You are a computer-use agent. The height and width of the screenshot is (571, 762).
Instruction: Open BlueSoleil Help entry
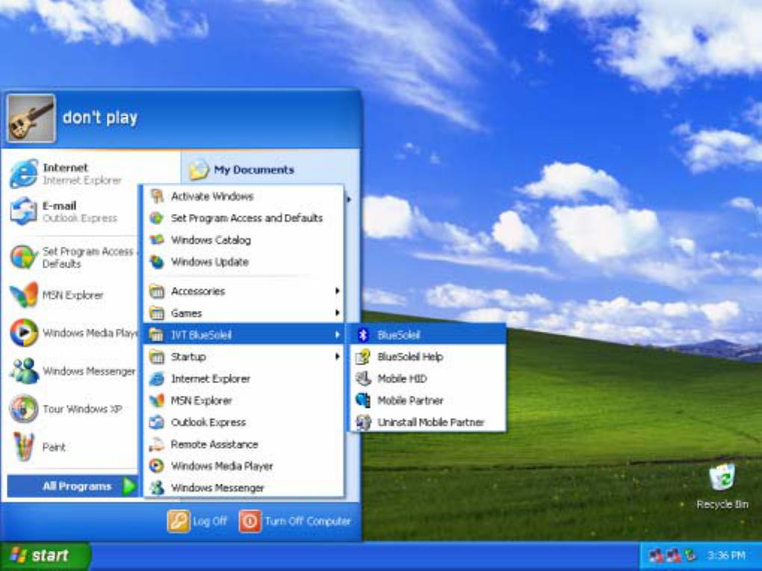(x=428, y=357)
